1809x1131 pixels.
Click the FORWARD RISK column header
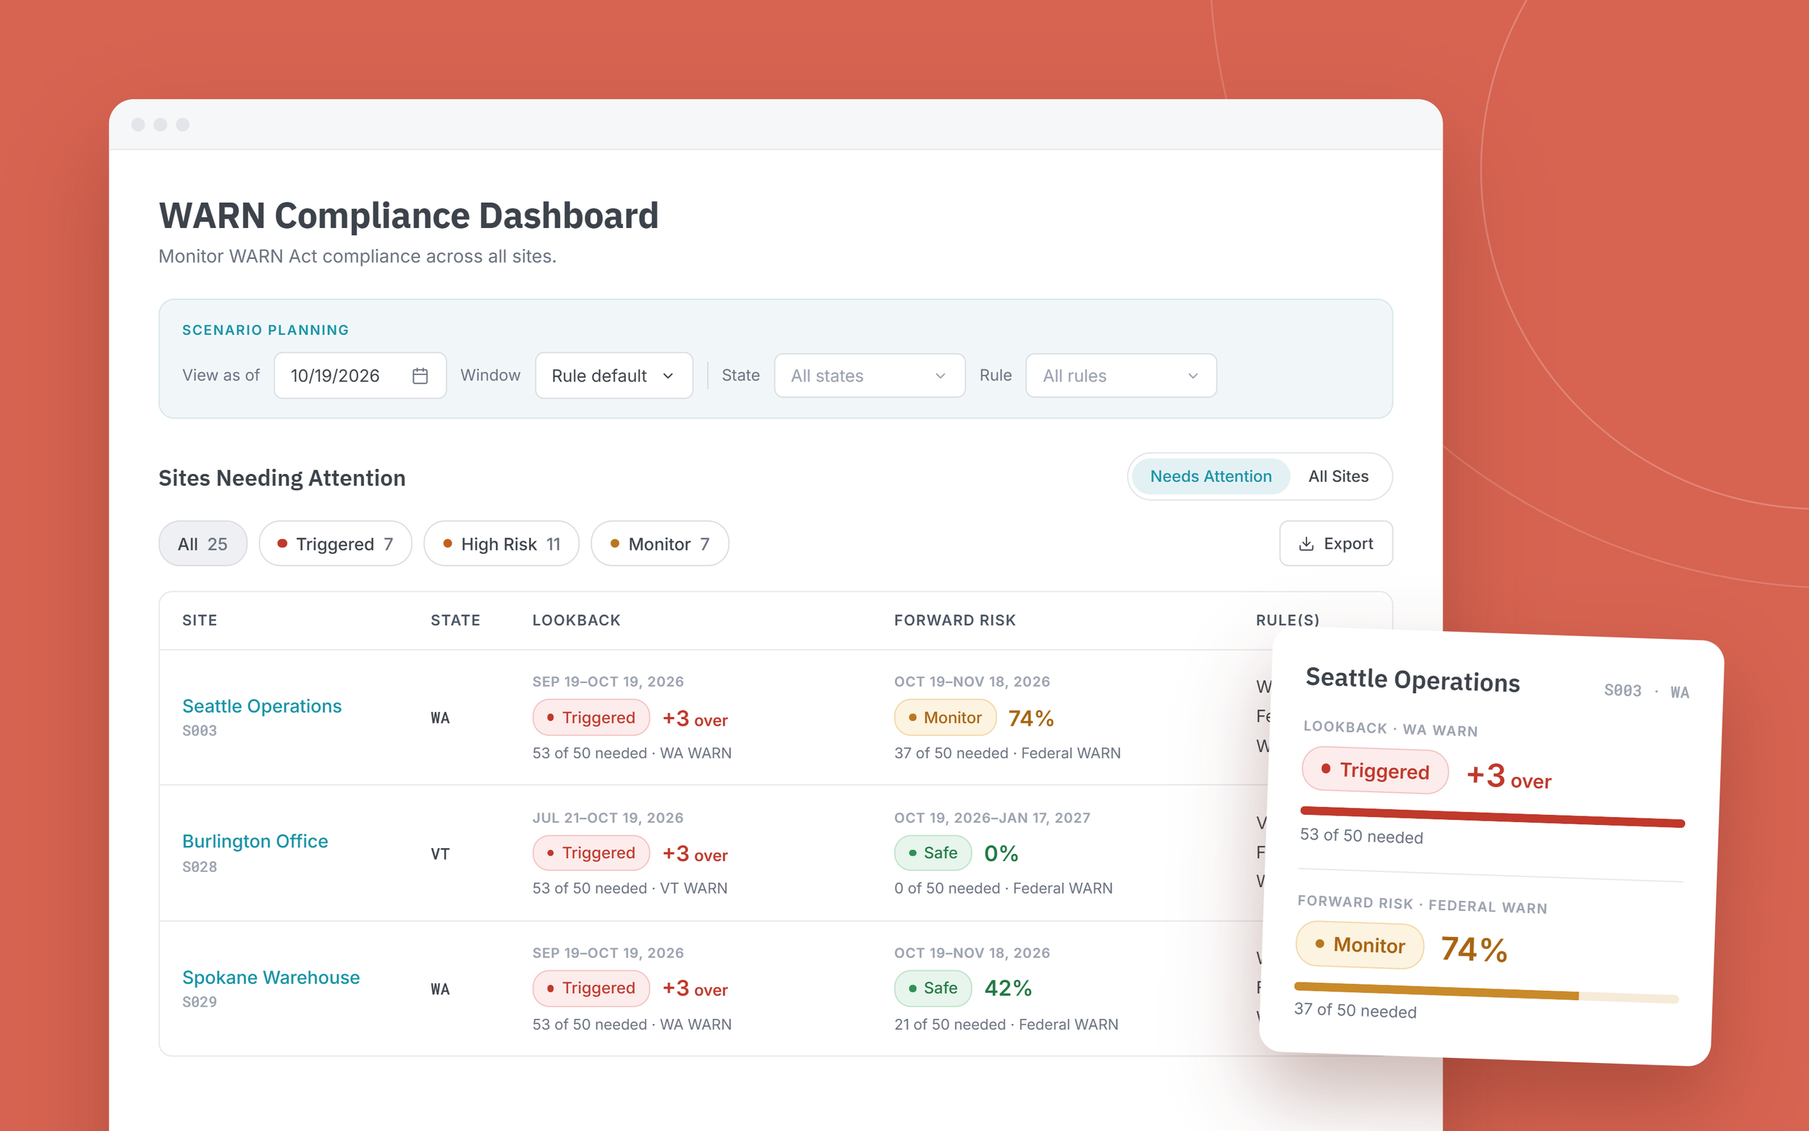click(955, 620)
